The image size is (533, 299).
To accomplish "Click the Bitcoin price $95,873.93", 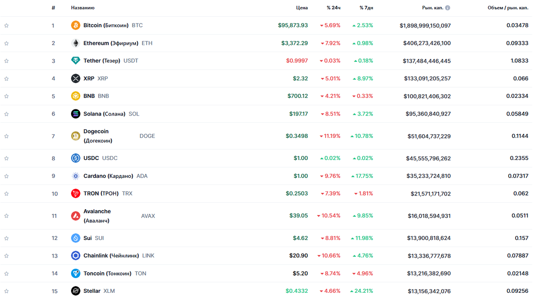I will (x=293, y=25).
